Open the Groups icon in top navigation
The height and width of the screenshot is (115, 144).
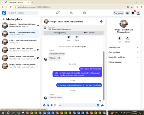click(85, 13)
